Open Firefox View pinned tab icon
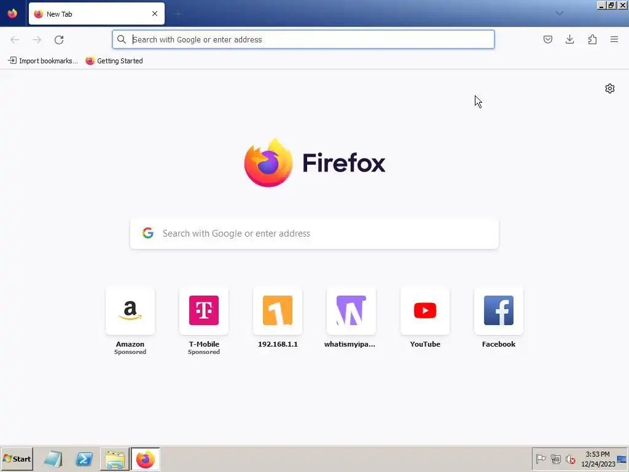The width and height of the screenshot is (629, 472). (12, 14)
